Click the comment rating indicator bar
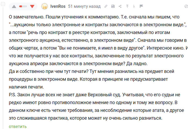The image size is (188, 129). pyautogui.click(x=23, y=6)
